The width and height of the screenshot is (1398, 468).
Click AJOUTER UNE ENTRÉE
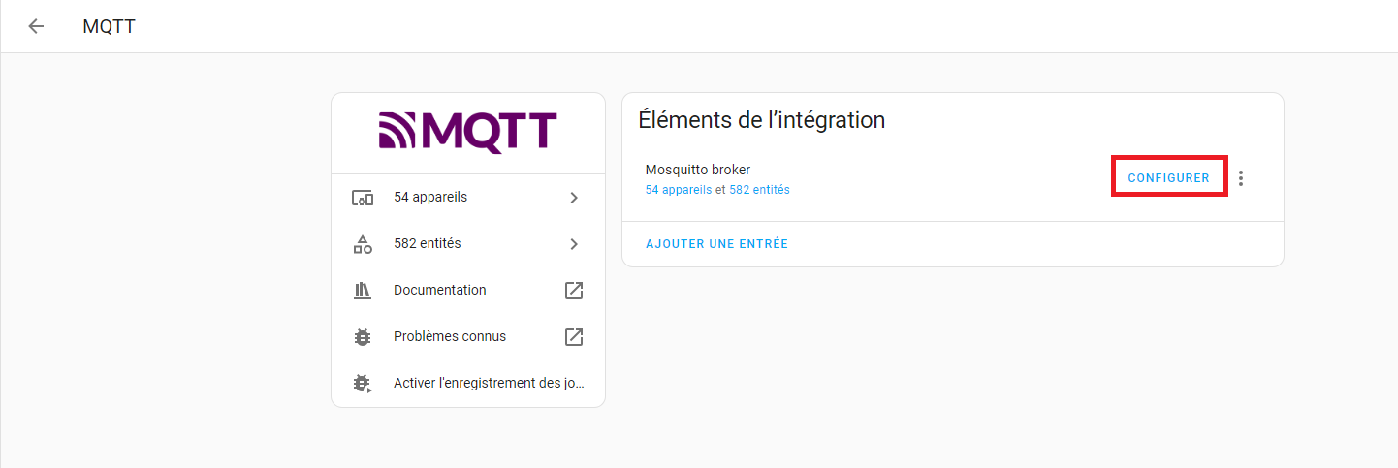(x=717, y=244)
